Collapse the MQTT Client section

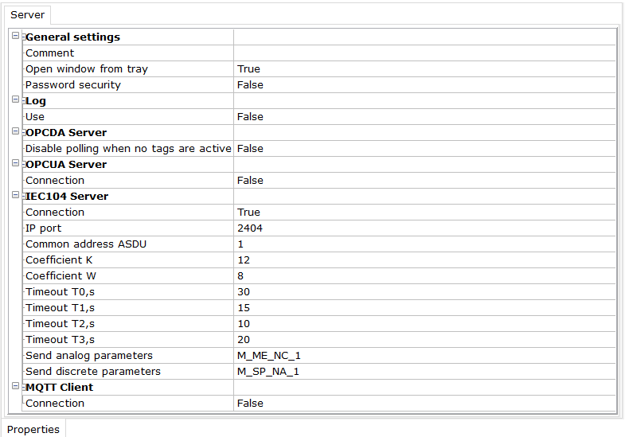pyautogui.click(x=15, y=386)
